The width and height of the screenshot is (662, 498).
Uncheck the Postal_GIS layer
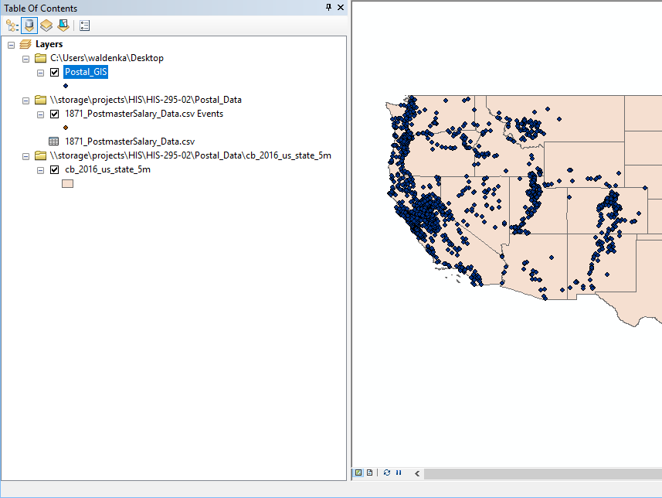point(54,73)
